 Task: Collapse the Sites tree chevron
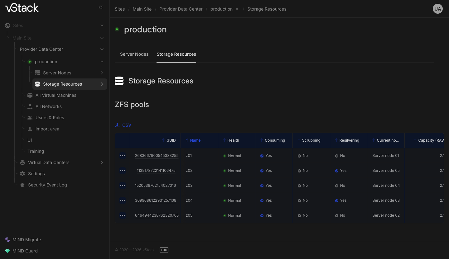[102, 26]
